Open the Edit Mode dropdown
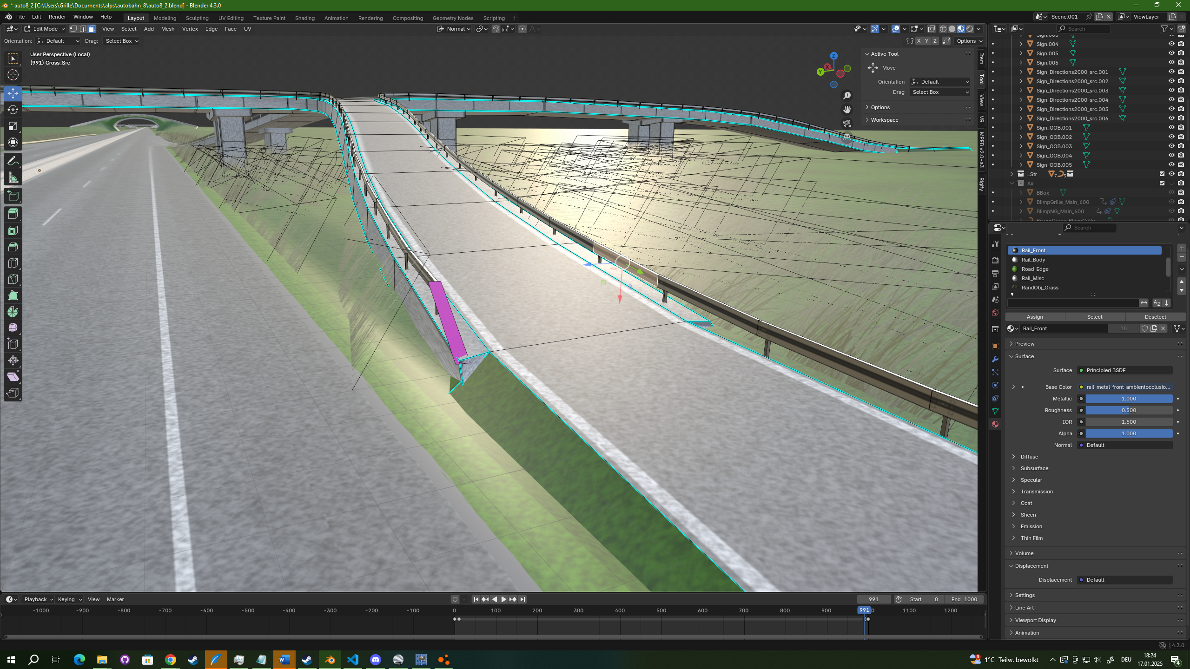Image resolution: width=1190 pixels, height=669 pixels. (45, 29)
